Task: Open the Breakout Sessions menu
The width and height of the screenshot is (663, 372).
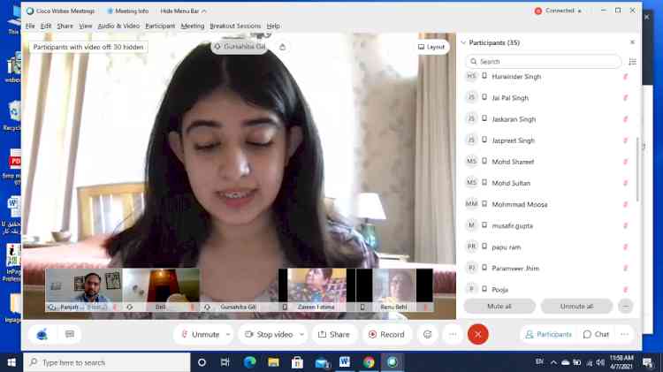Action: coord(235,26)
